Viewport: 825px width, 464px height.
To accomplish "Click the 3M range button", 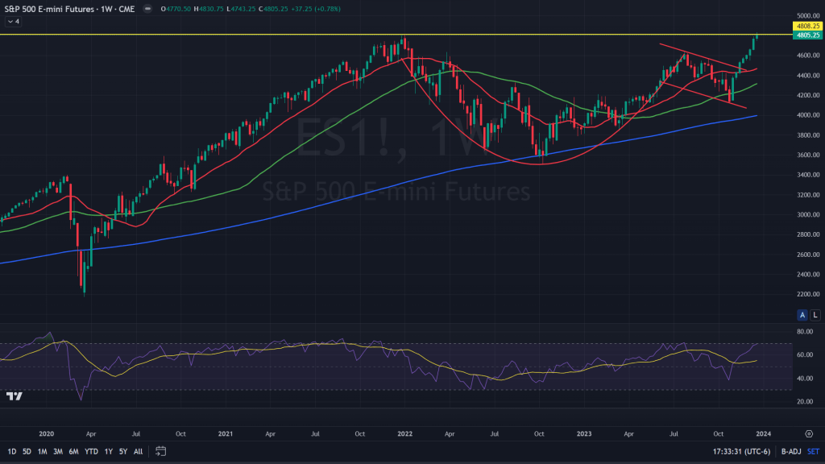I will click(58, 451).
